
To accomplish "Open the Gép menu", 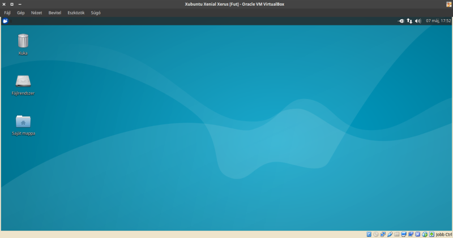I will point(21,12).
